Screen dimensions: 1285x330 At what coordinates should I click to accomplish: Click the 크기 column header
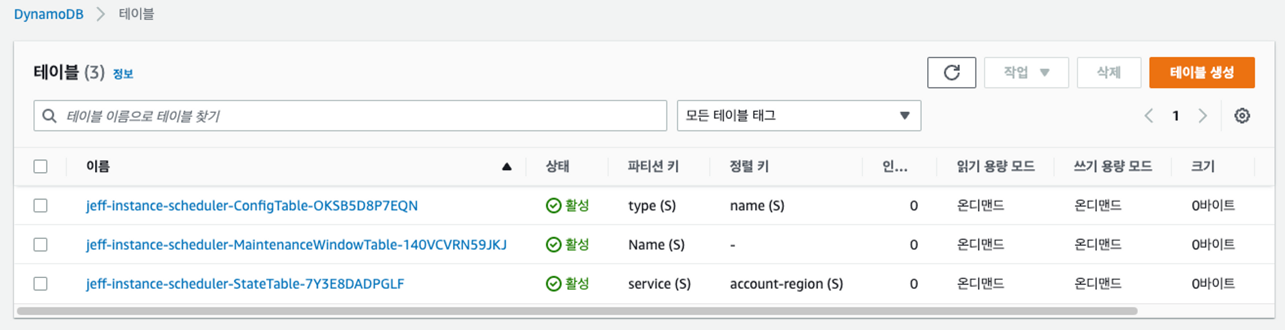(1203, 166)
